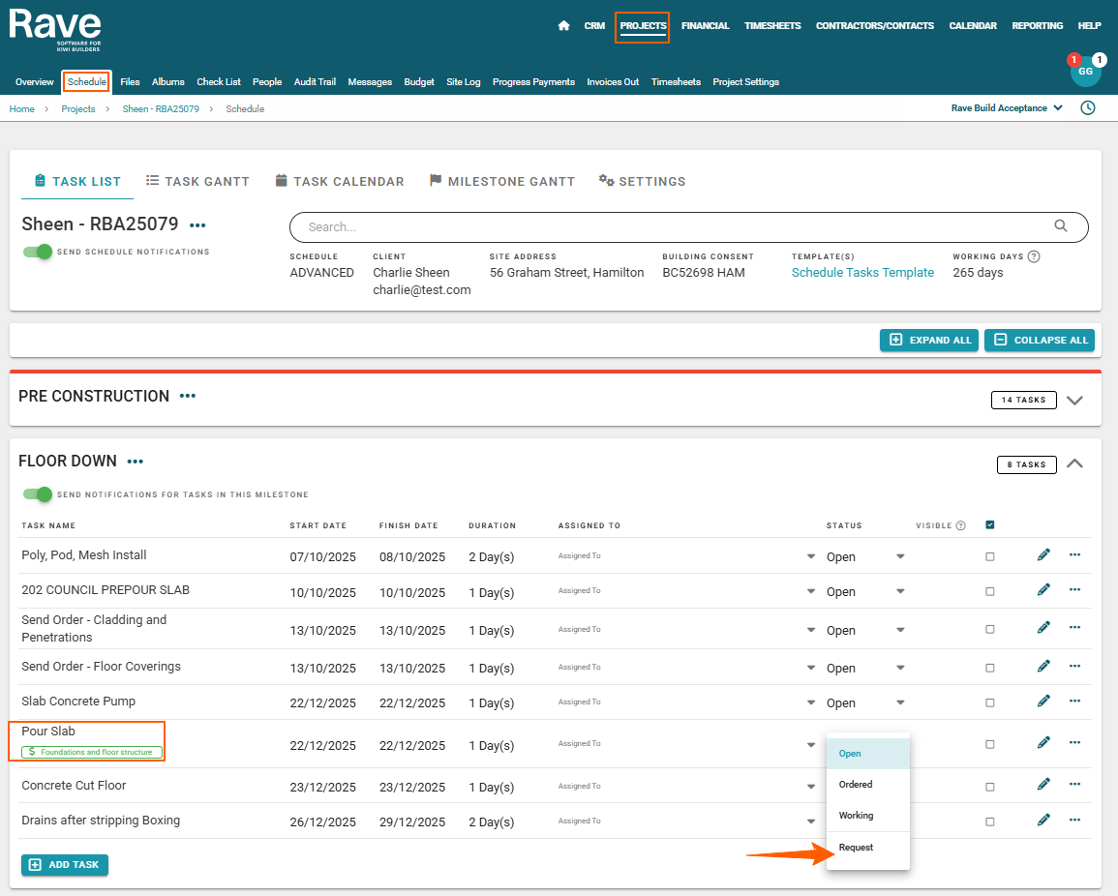Open more options for Send Order - Floor Coverings

(1074, 666)
